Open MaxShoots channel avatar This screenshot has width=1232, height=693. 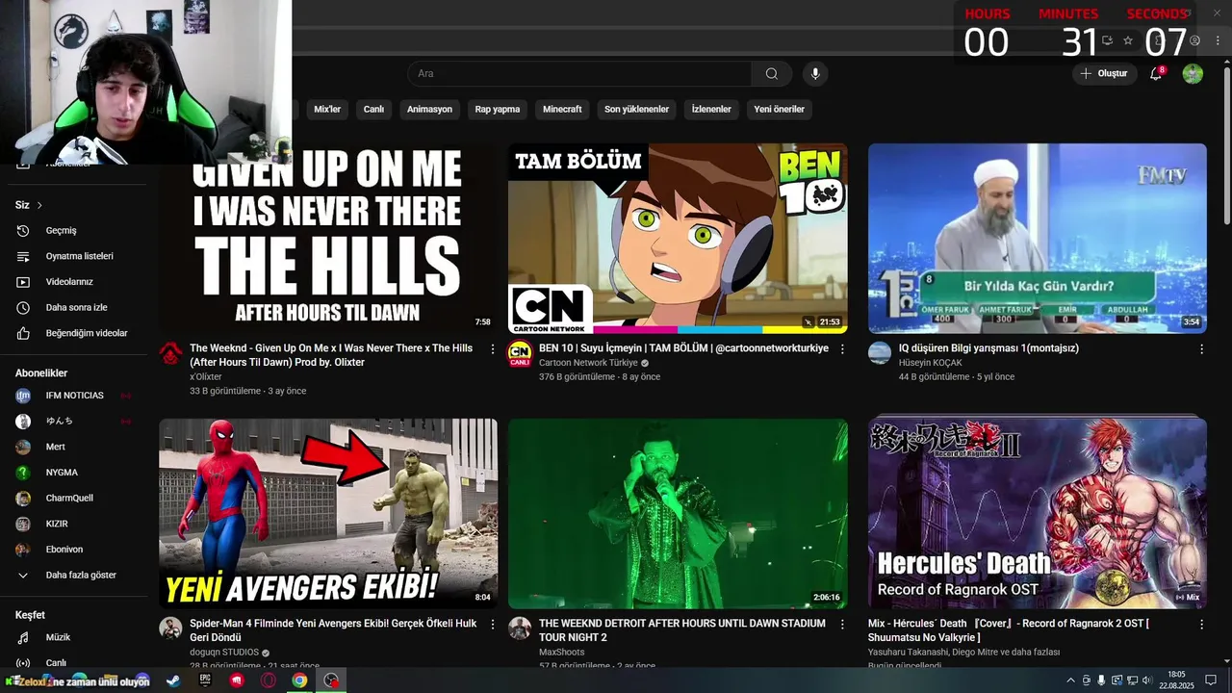[x=520, y=628]
